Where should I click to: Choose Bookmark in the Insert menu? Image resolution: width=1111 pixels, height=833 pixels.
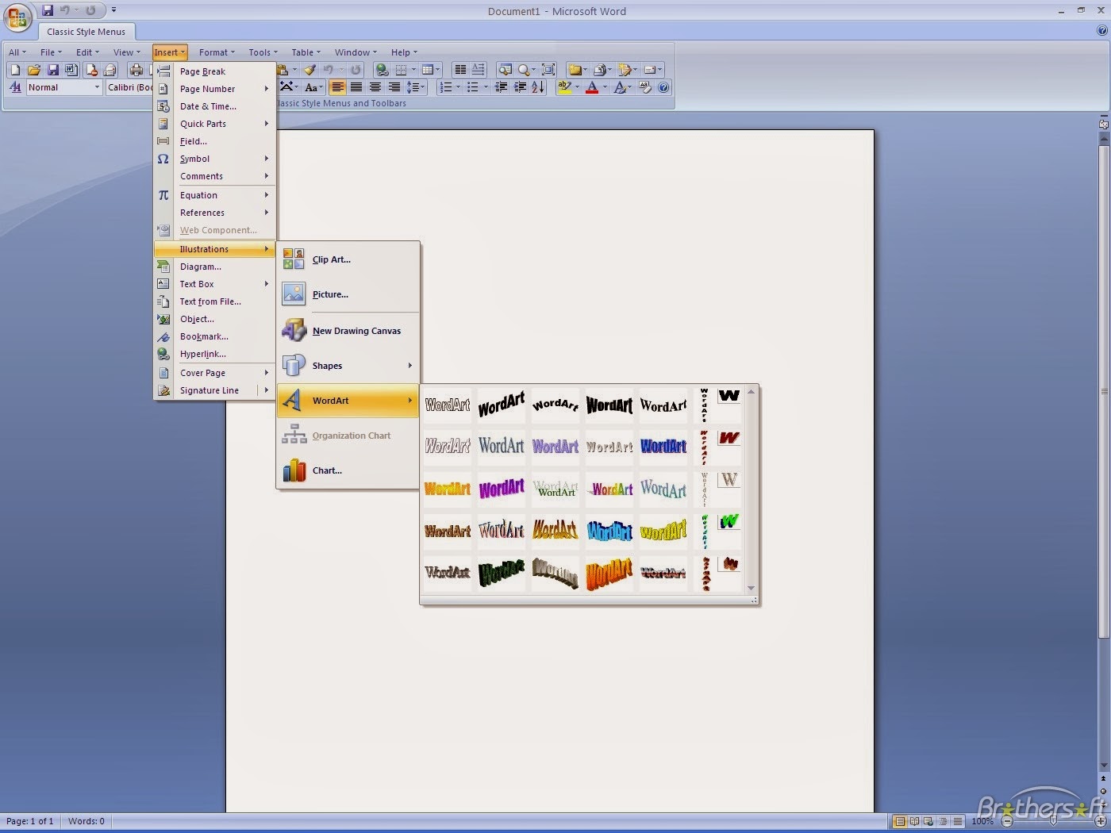point(214,336)
